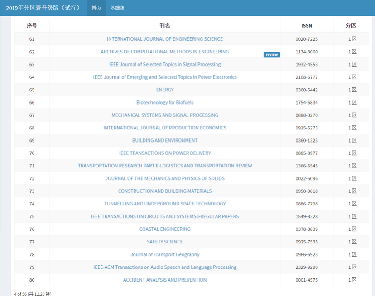This screenshot has width=375, height=296.
Task: Click the 刊名 column header
Action: coord(165,26)
